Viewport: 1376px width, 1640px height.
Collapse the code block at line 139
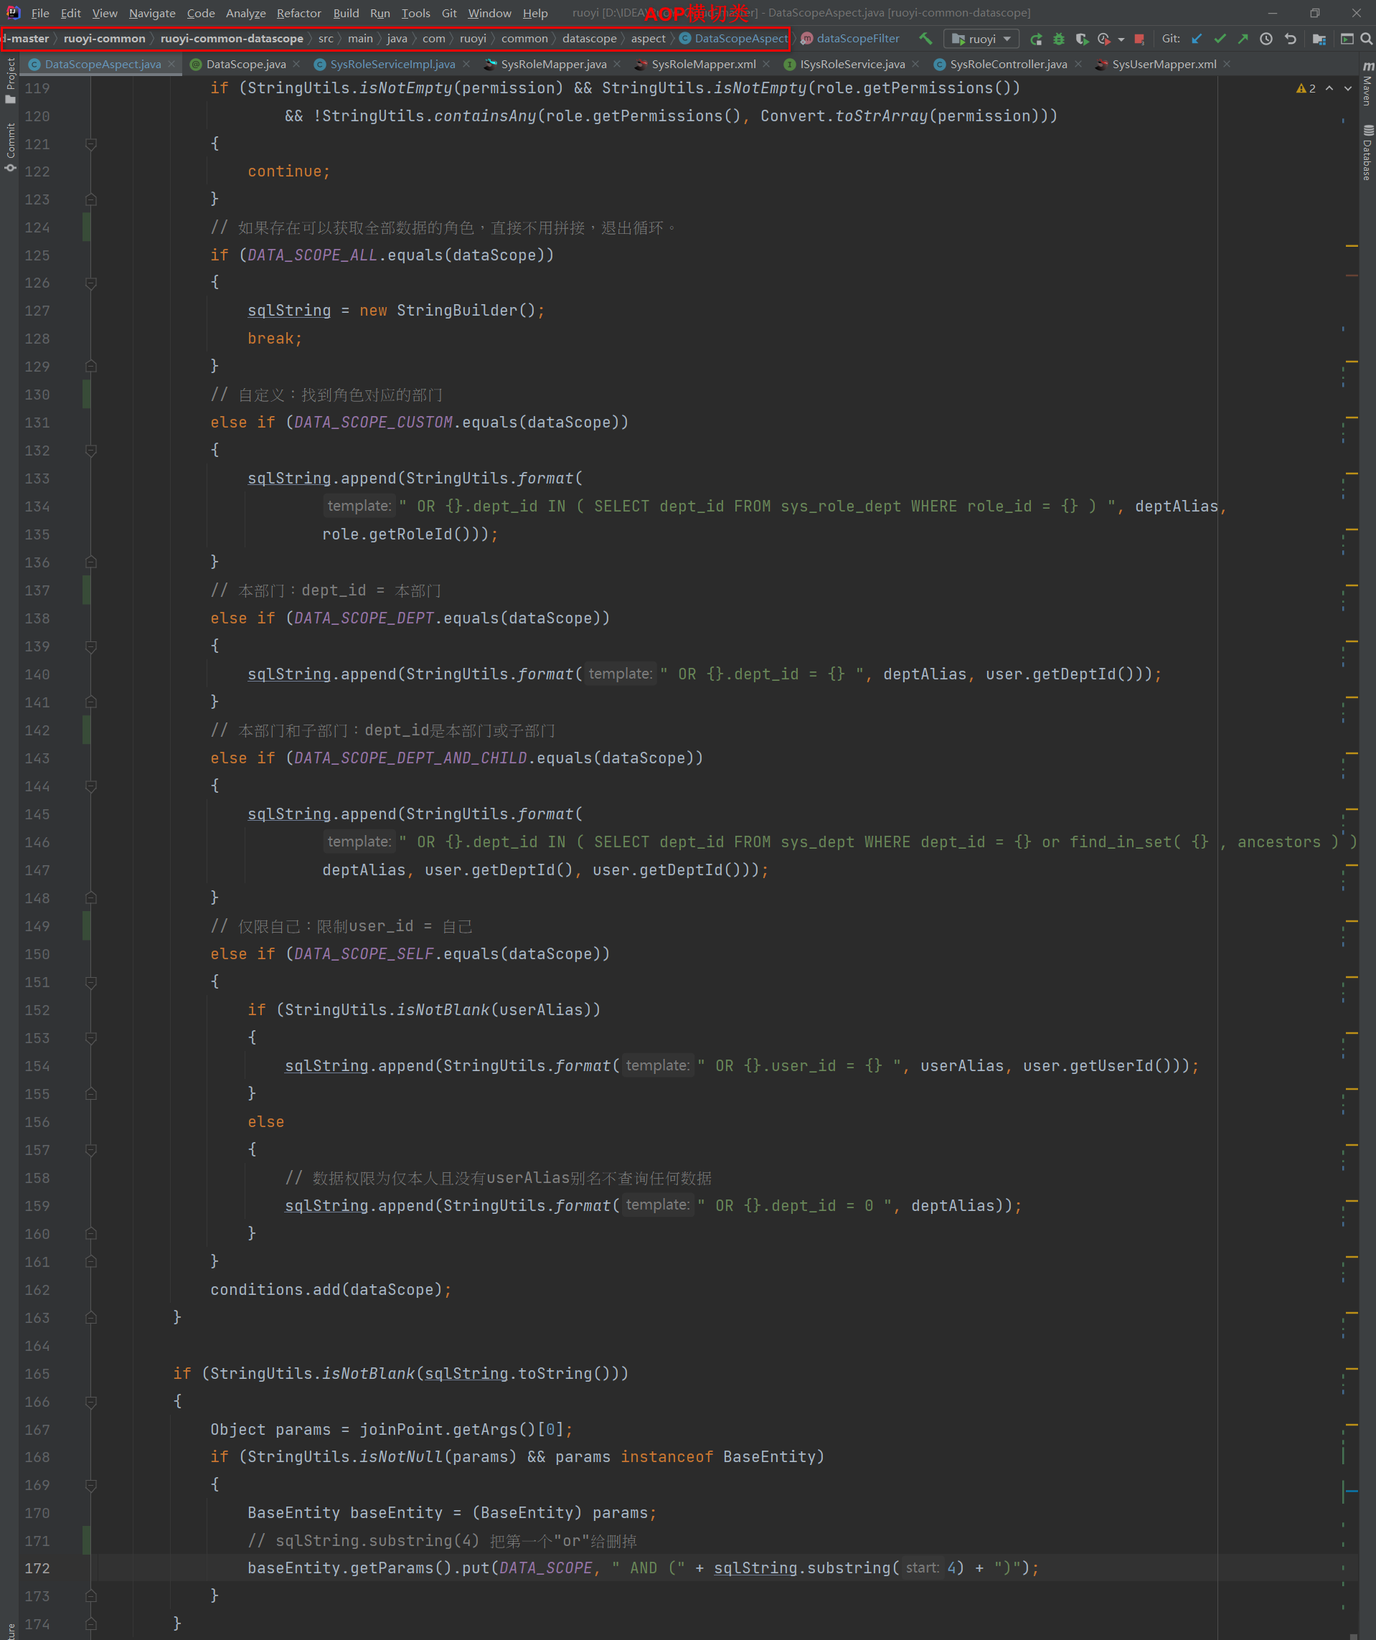pyautogui.click(x=90, y=646)
